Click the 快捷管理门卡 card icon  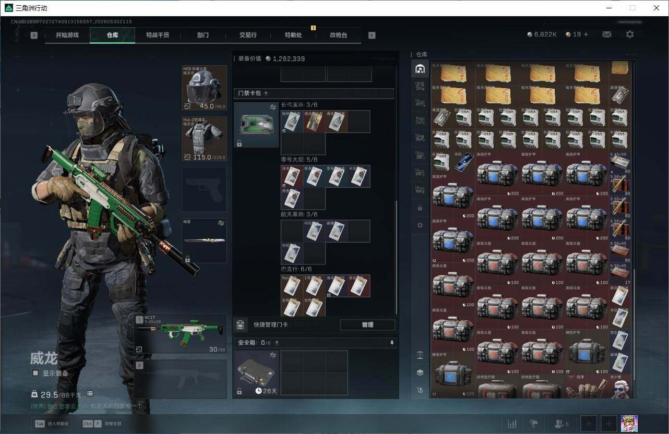click(x=240, y=324)
